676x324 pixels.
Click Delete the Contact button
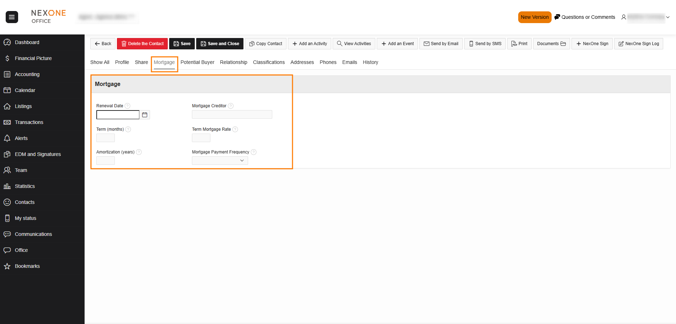click(142, 44)
